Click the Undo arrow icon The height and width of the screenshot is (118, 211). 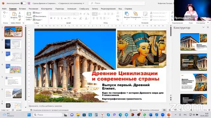(x=4, y=13)
